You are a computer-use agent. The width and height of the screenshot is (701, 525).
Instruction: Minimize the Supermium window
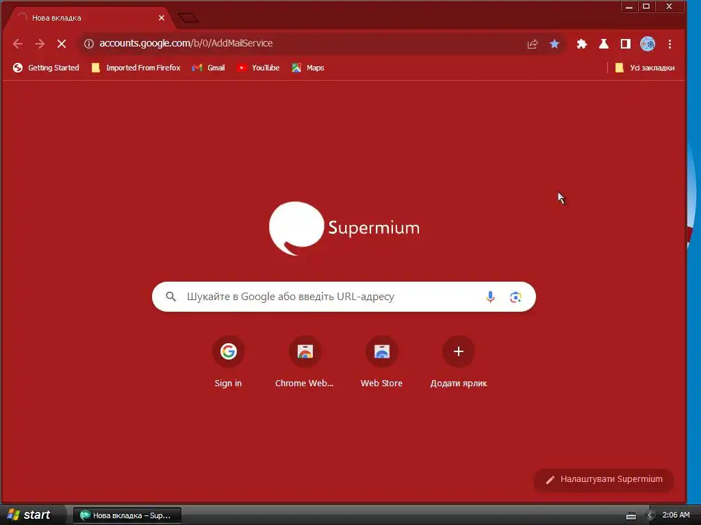pyautogui.click(x=629, y=7)
